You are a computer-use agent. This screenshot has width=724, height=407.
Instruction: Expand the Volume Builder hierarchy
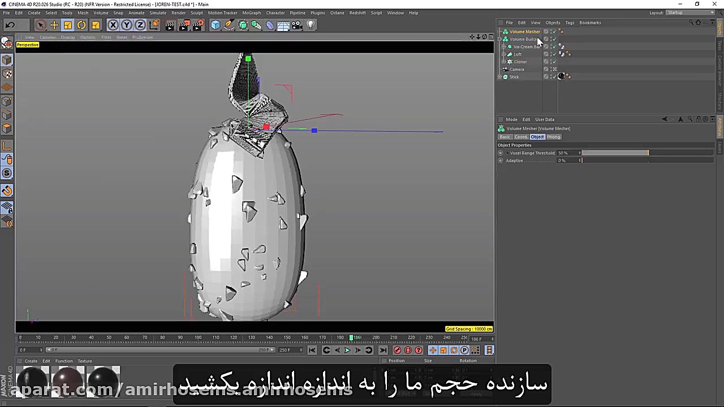coord(500,39)
